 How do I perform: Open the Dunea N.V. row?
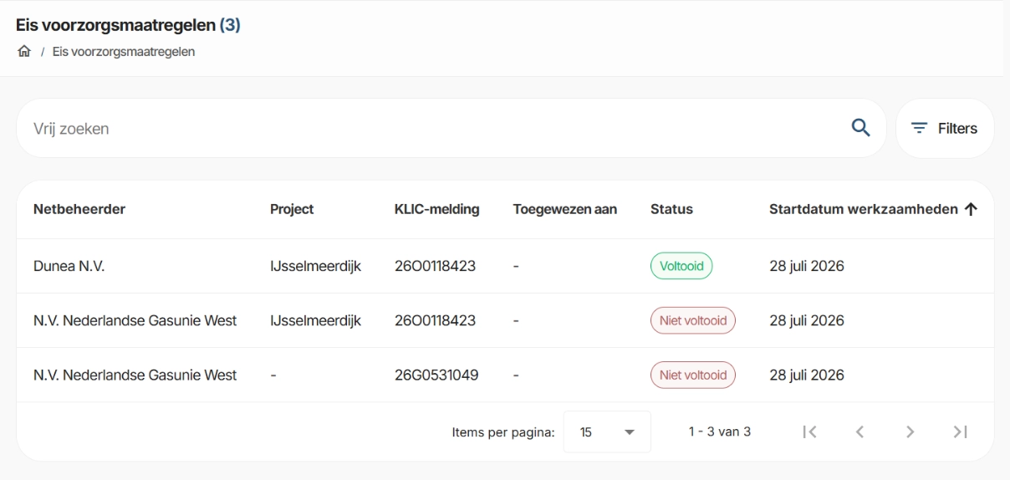click(505, 267)
